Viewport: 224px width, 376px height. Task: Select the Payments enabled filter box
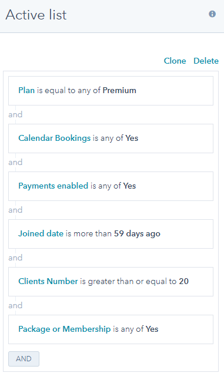pyautogui.click(x=111, y=186)
